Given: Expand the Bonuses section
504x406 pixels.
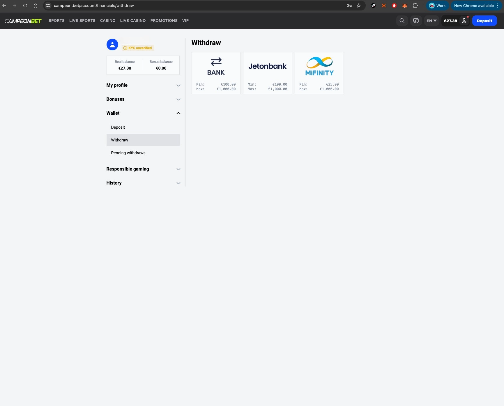Looking at the screenshot, I should pyautogui.click(x=143, y=99).
